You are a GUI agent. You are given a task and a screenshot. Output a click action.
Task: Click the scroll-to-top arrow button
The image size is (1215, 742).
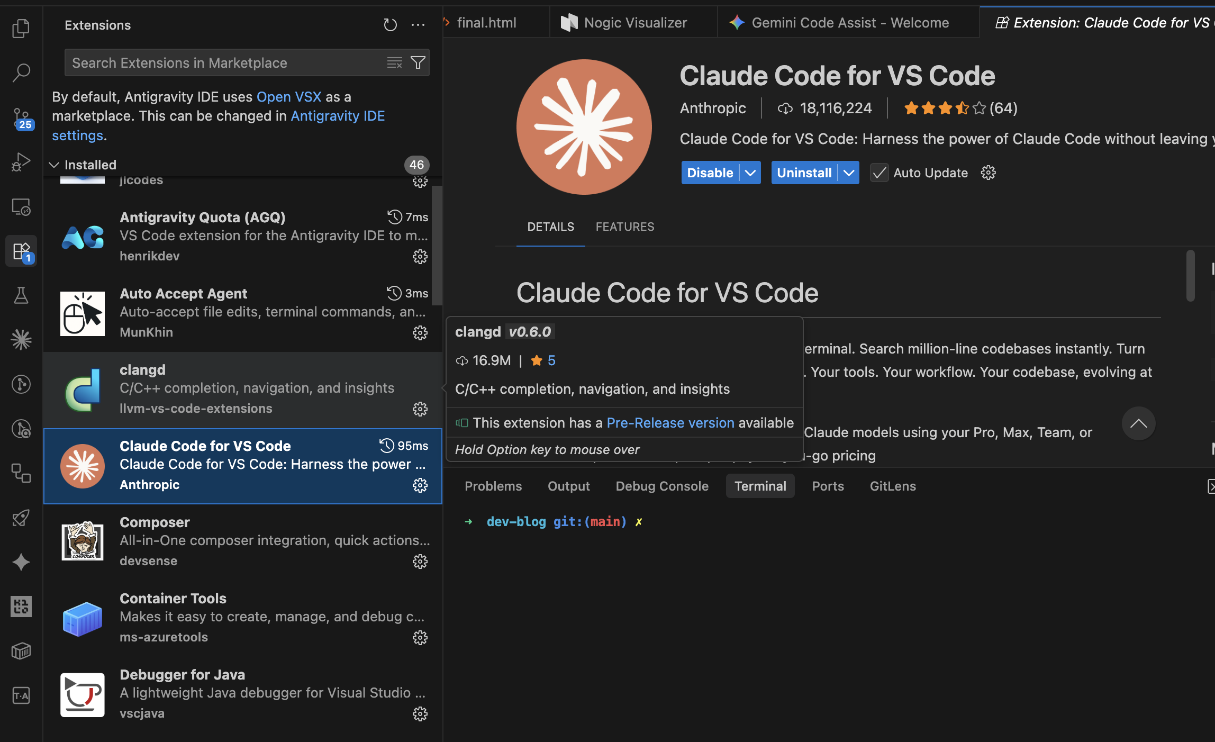click(x=1138, y=423)
